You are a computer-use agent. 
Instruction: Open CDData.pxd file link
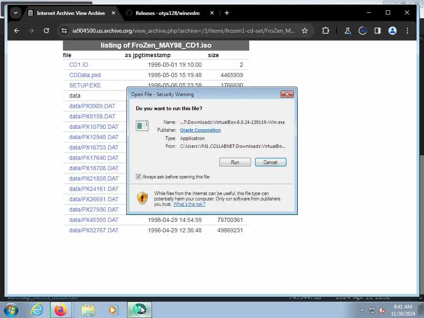[x=85, y=75]
